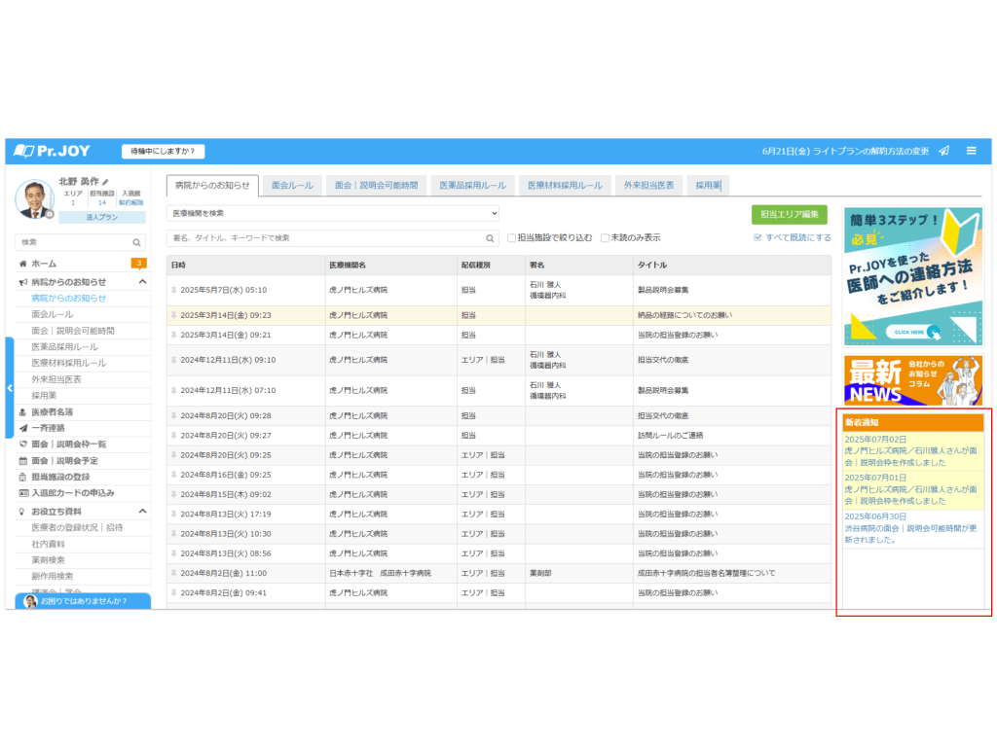Check the 未読のみ表示 checkbox
Image resolution: width=997 pixels, height=747 pixels.
coord(605,237)
